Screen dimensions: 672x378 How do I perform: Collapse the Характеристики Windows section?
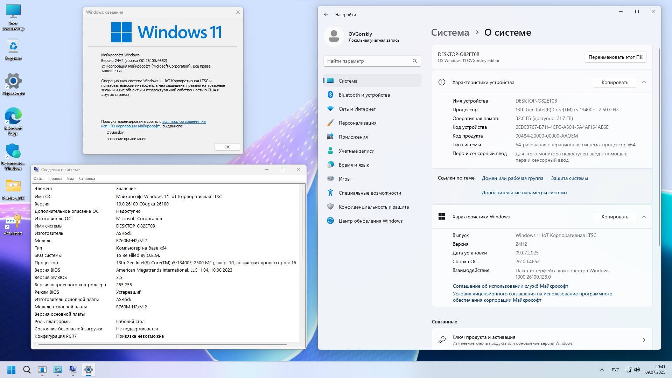644,217
